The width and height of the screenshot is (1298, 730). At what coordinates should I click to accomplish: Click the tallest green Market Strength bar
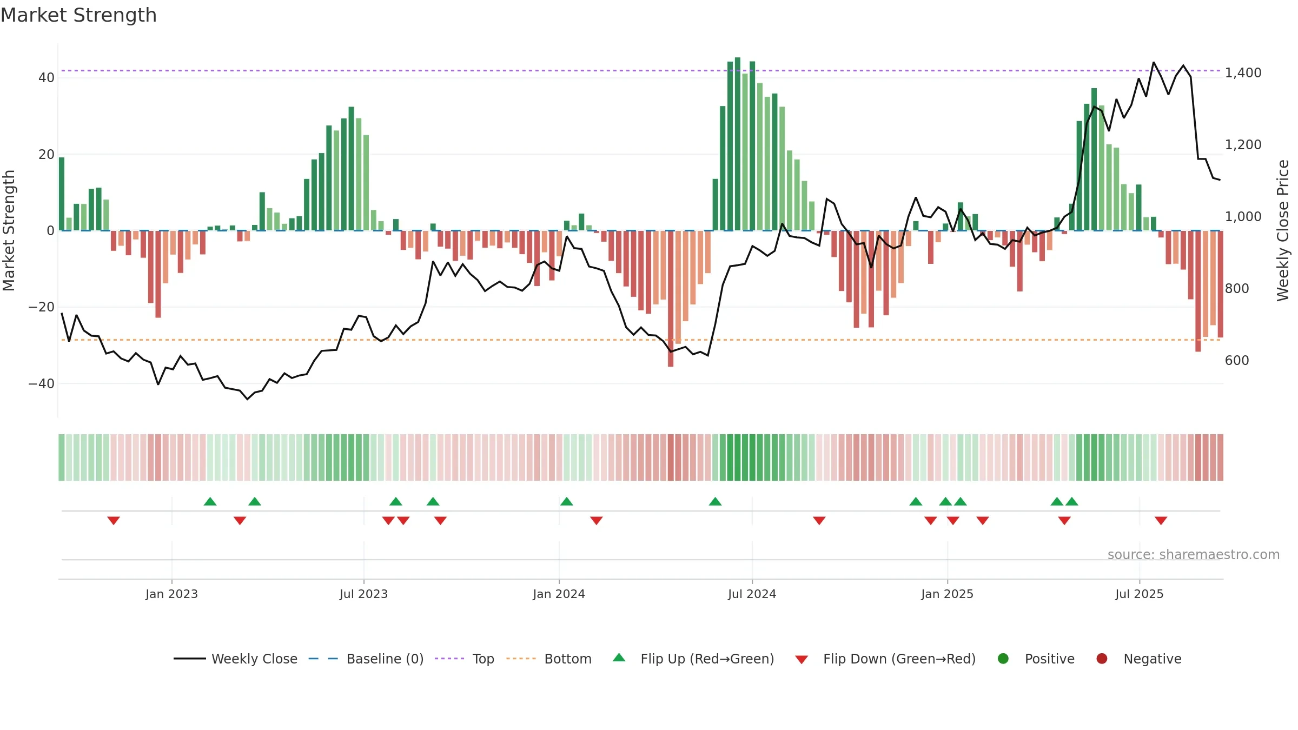[x=738, y=144]
